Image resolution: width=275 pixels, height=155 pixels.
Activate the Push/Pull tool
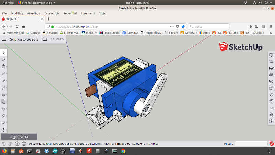(4, 94)
